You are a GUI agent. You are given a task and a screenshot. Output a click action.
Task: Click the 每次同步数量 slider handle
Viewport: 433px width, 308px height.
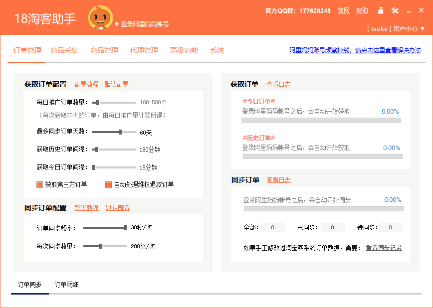tap(100, 246)
